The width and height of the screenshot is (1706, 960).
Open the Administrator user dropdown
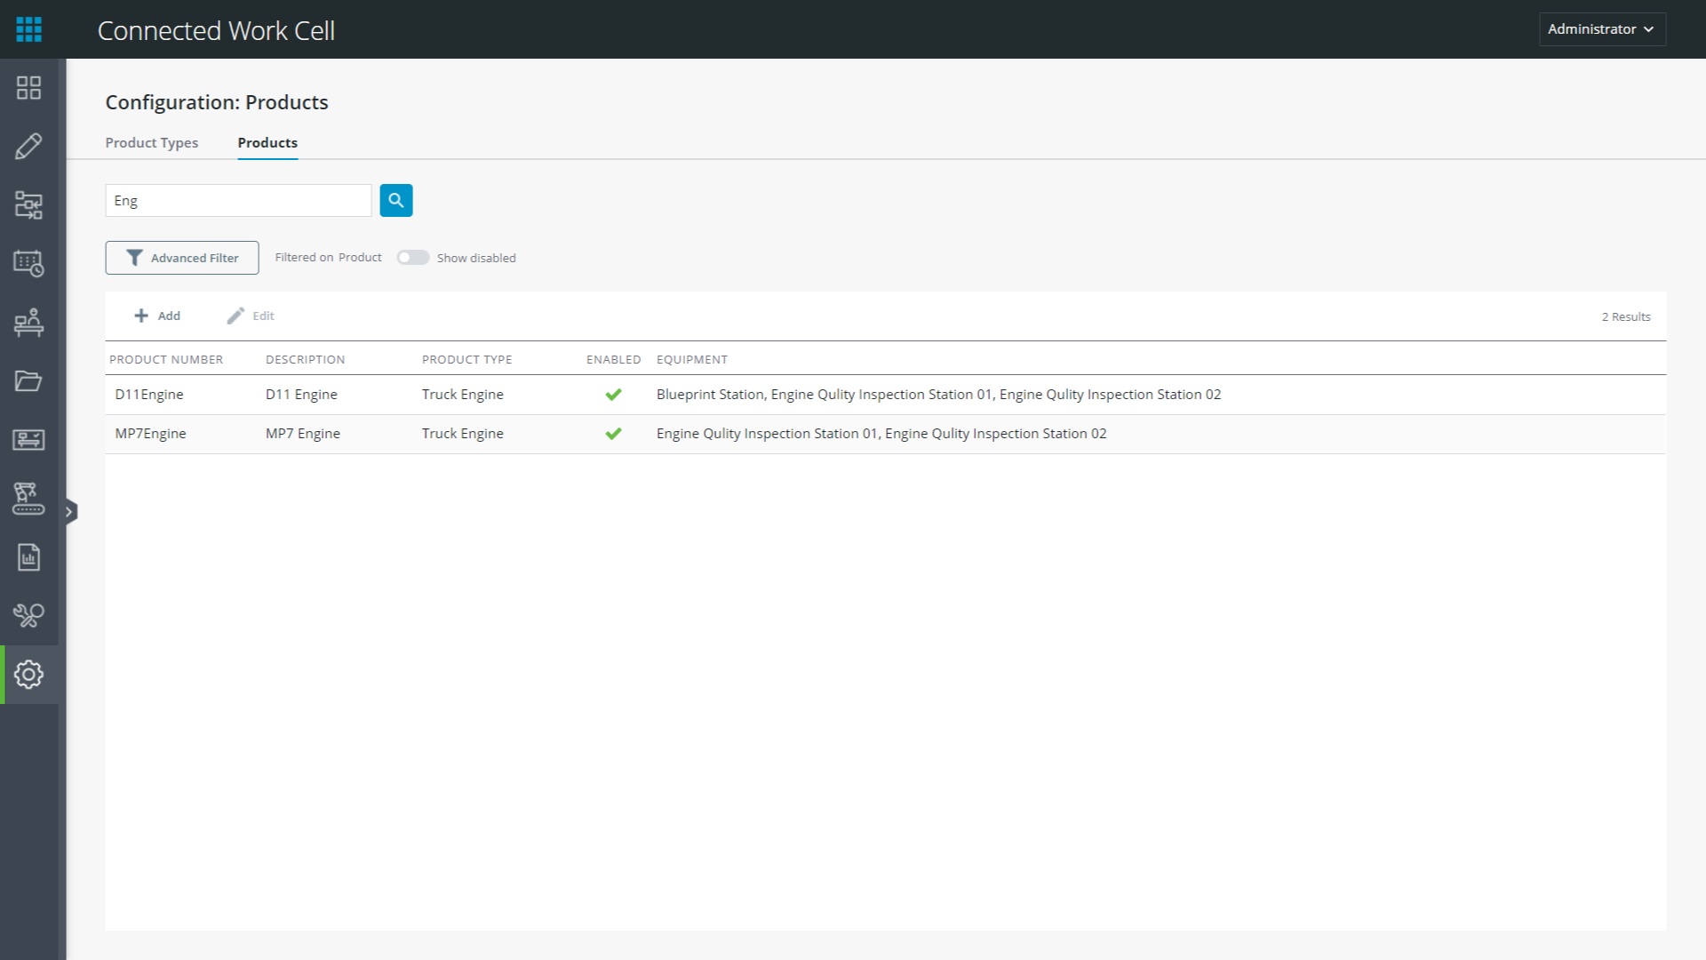(1601, 29)
